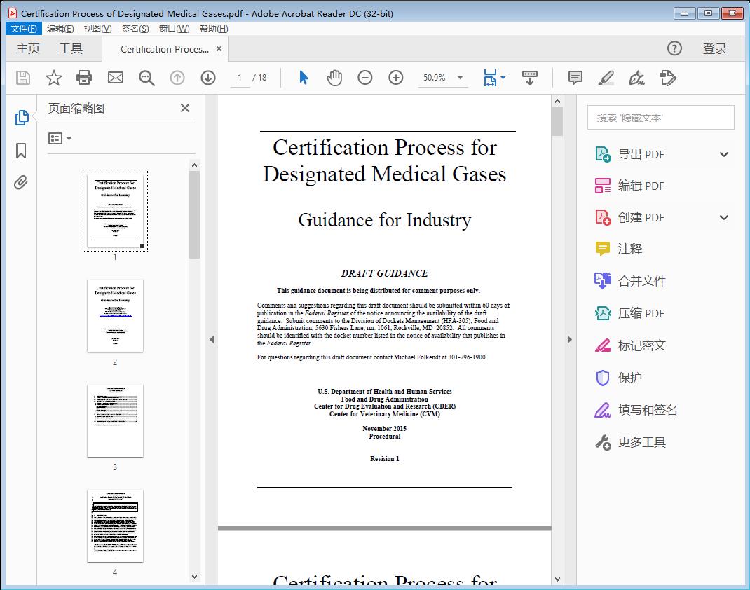Toggle the 页面缩略图 sidebar panel closed
Image resolution: width=750 pixels, height=590 pixels.
tap(184, 108)
